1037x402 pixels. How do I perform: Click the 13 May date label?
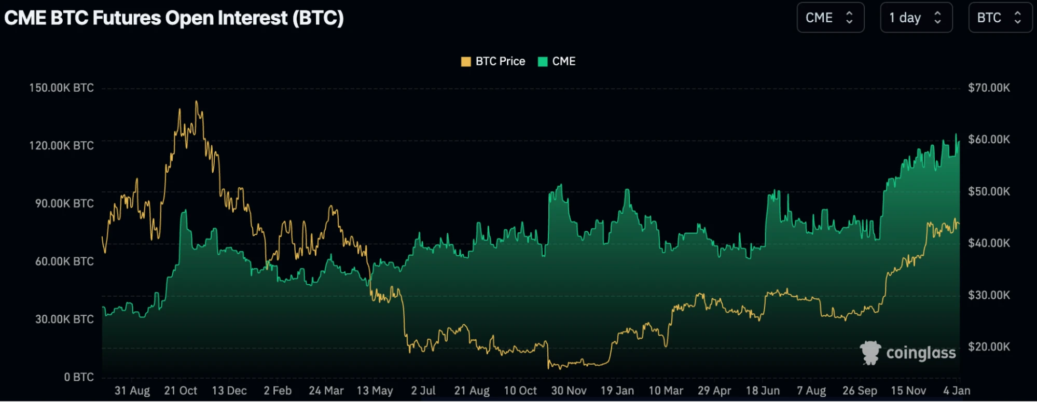point(375,391)
